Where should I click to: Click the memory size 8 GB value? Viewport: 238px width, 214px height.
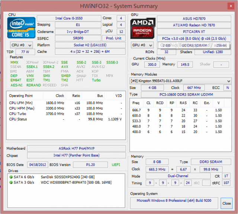157,162
